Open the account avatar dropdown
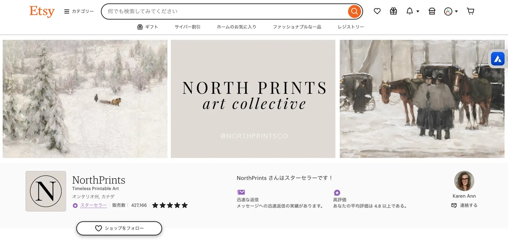The height and width of the screenshot is (240, 508). [451, 11]
